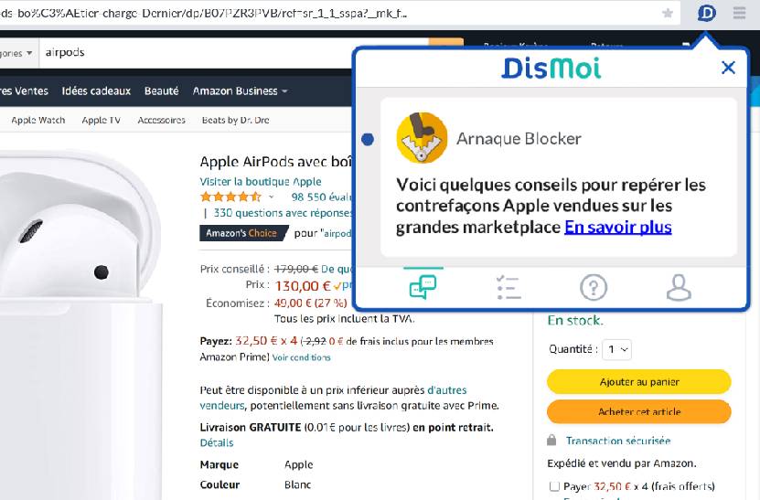The image size is (760, 500).
Task: Open the Idées cadeaux nav item
Action: (x=96, y=91)
